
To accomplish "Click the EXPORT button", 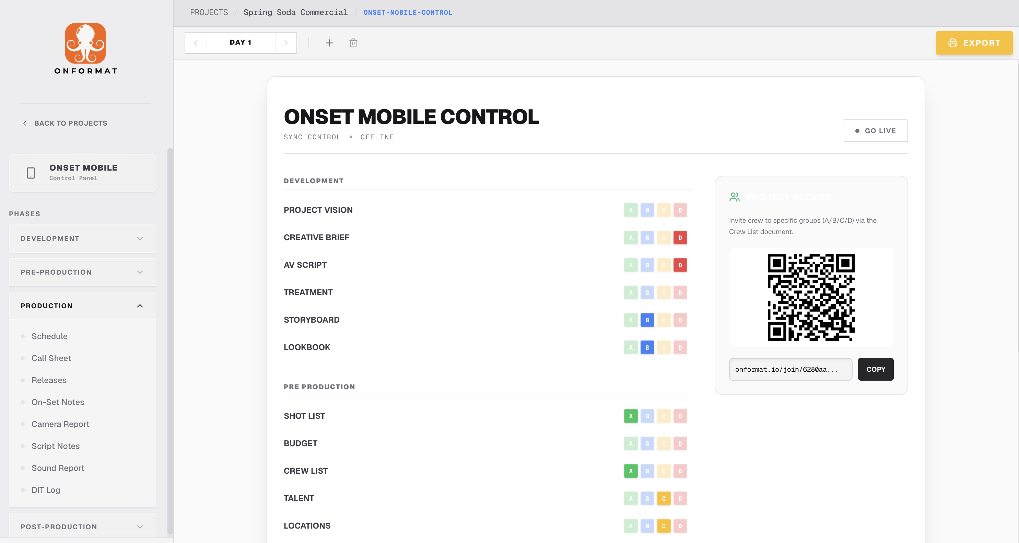I will point(974,43).
